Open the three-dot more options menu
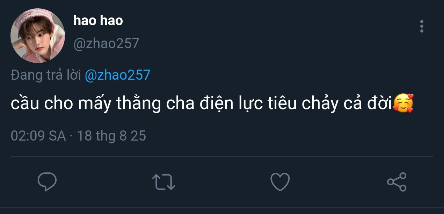Viewport: 444px width, 214px height. click(x=422, y=27)
